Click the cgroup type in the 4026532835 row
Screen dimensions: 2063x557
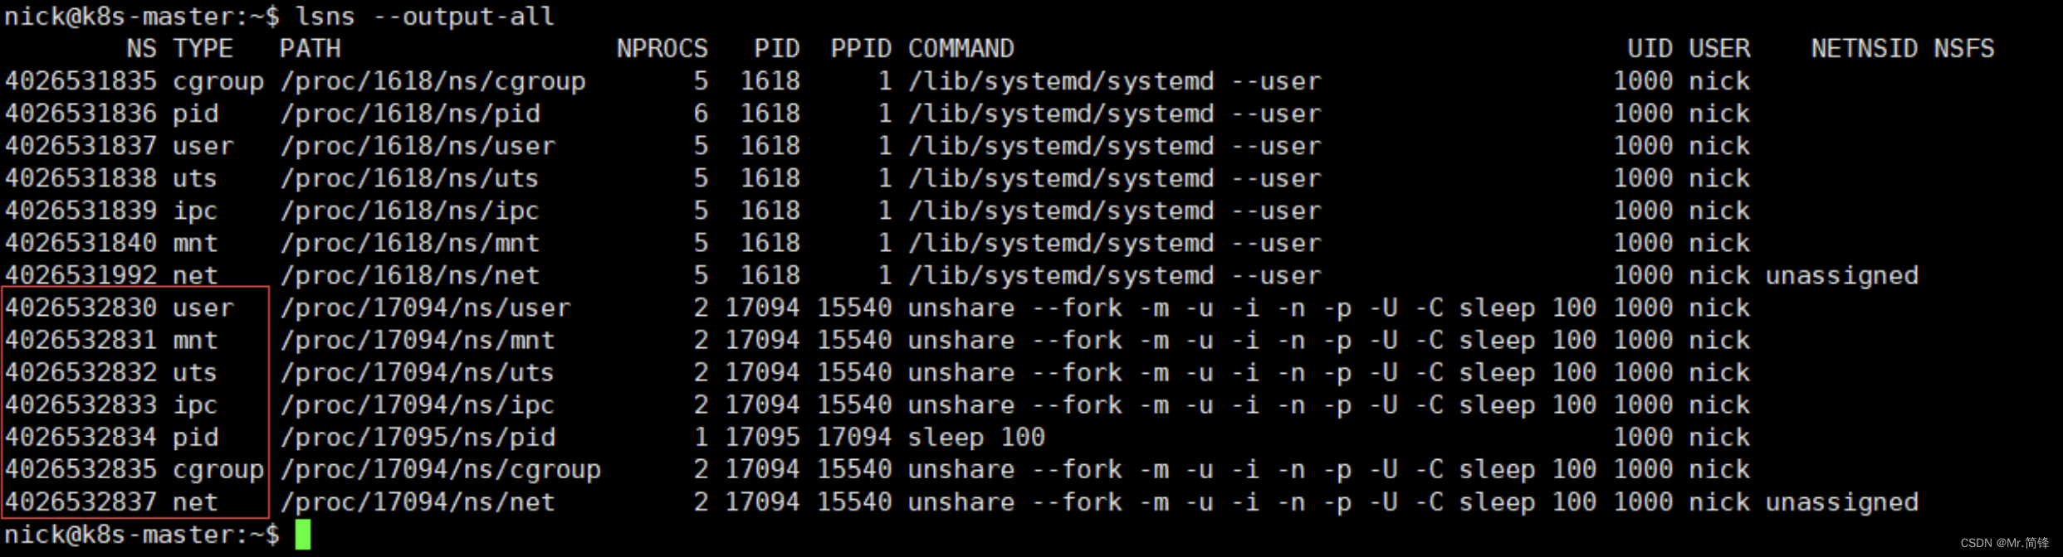pyautogui.click(x=218, y=469)
